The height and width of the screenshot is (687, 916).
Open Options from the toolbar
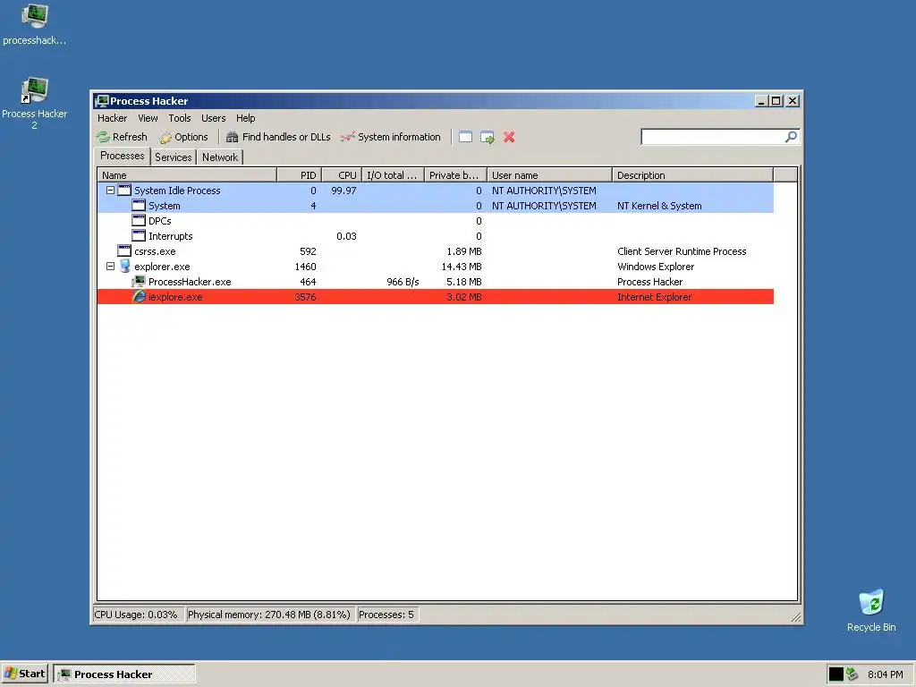pos(183,137)
